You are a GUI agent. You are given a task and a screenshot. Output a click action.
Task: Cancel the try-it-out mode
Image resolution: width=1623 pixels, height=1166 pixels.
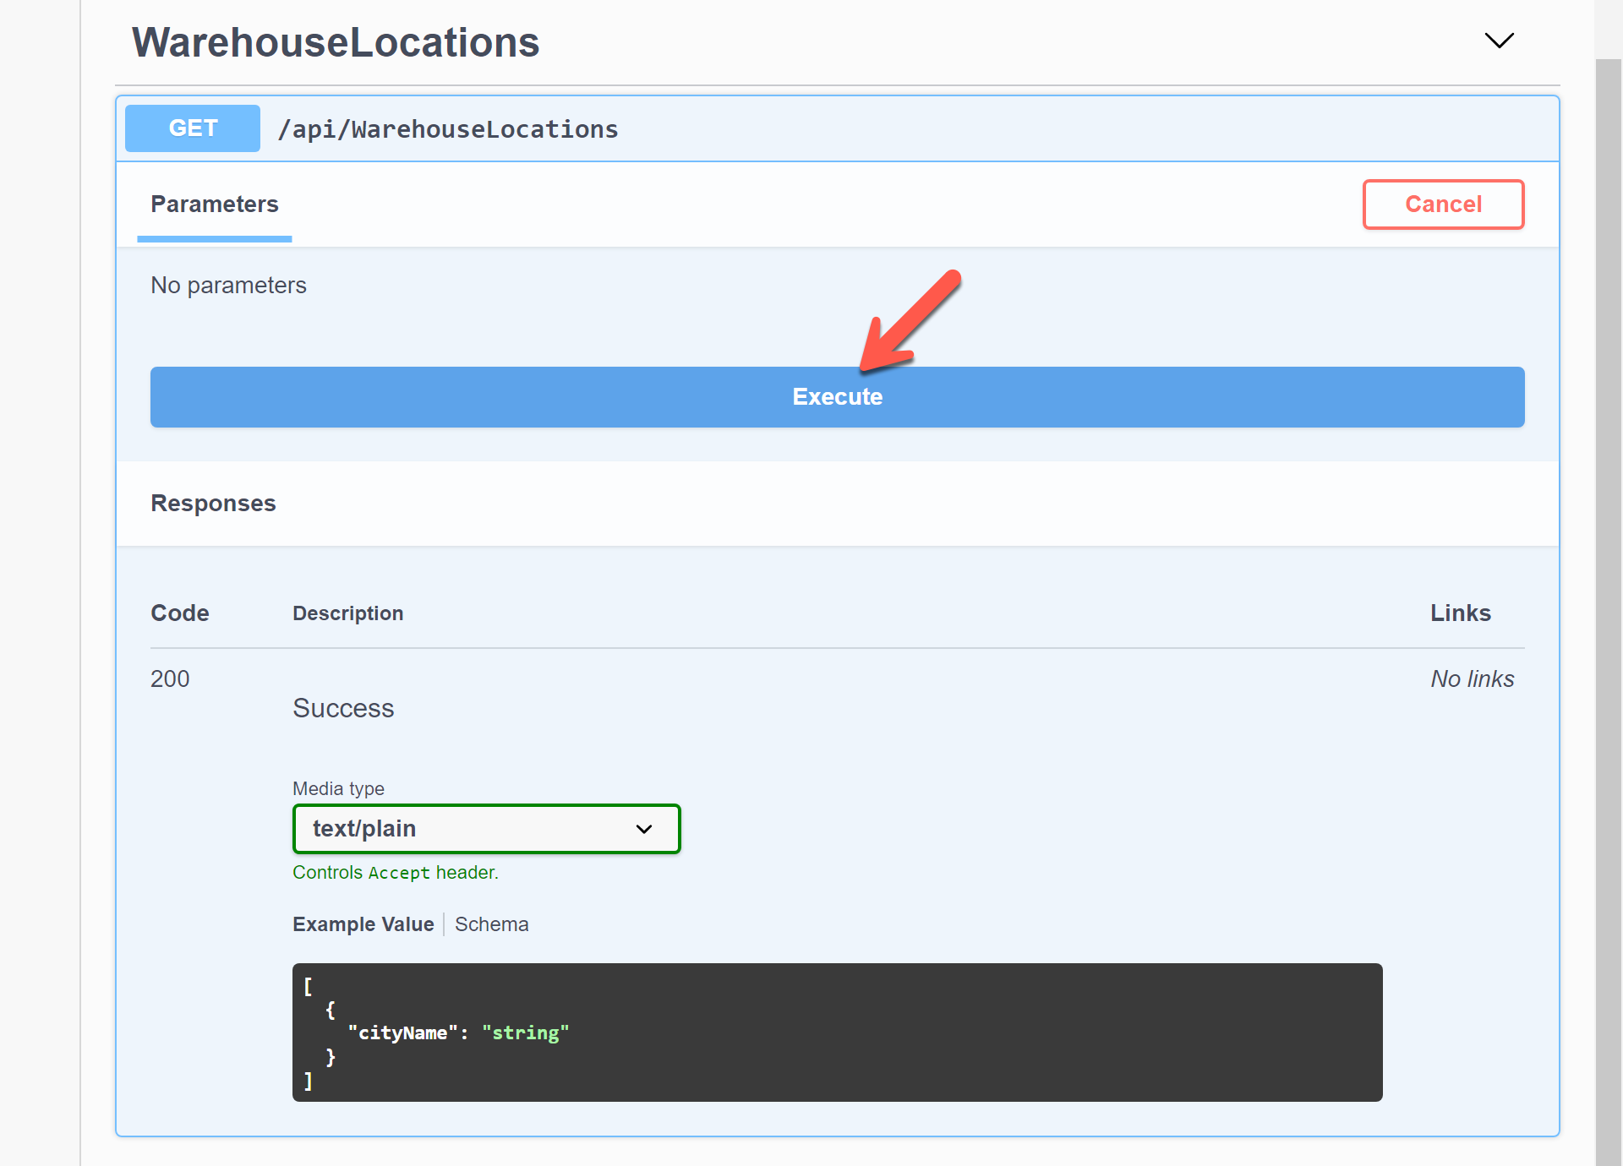click(x=1443, y=204)
